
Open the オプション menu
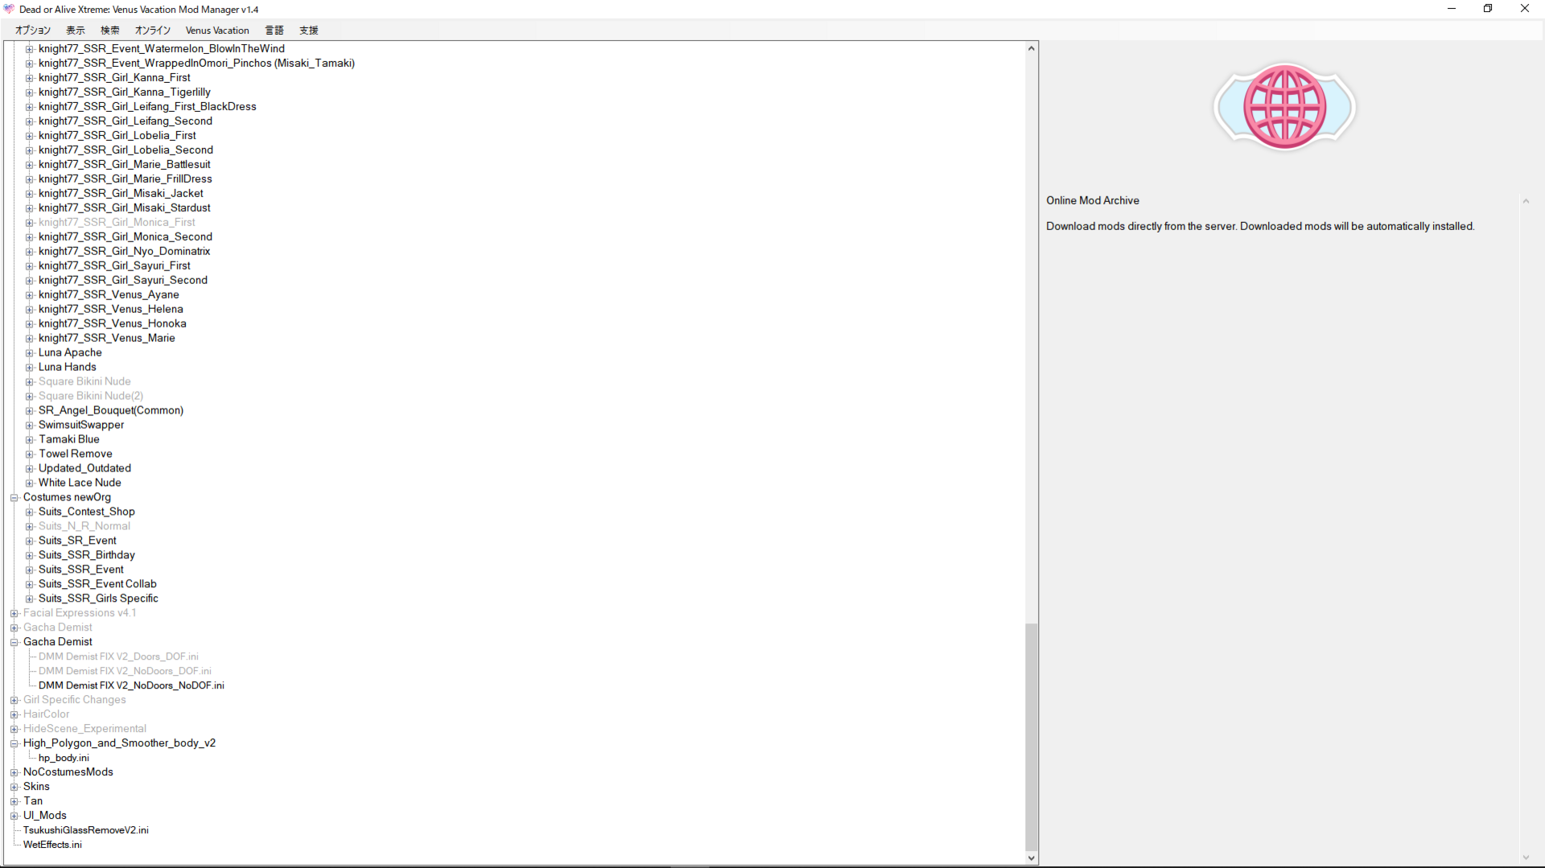33,31
